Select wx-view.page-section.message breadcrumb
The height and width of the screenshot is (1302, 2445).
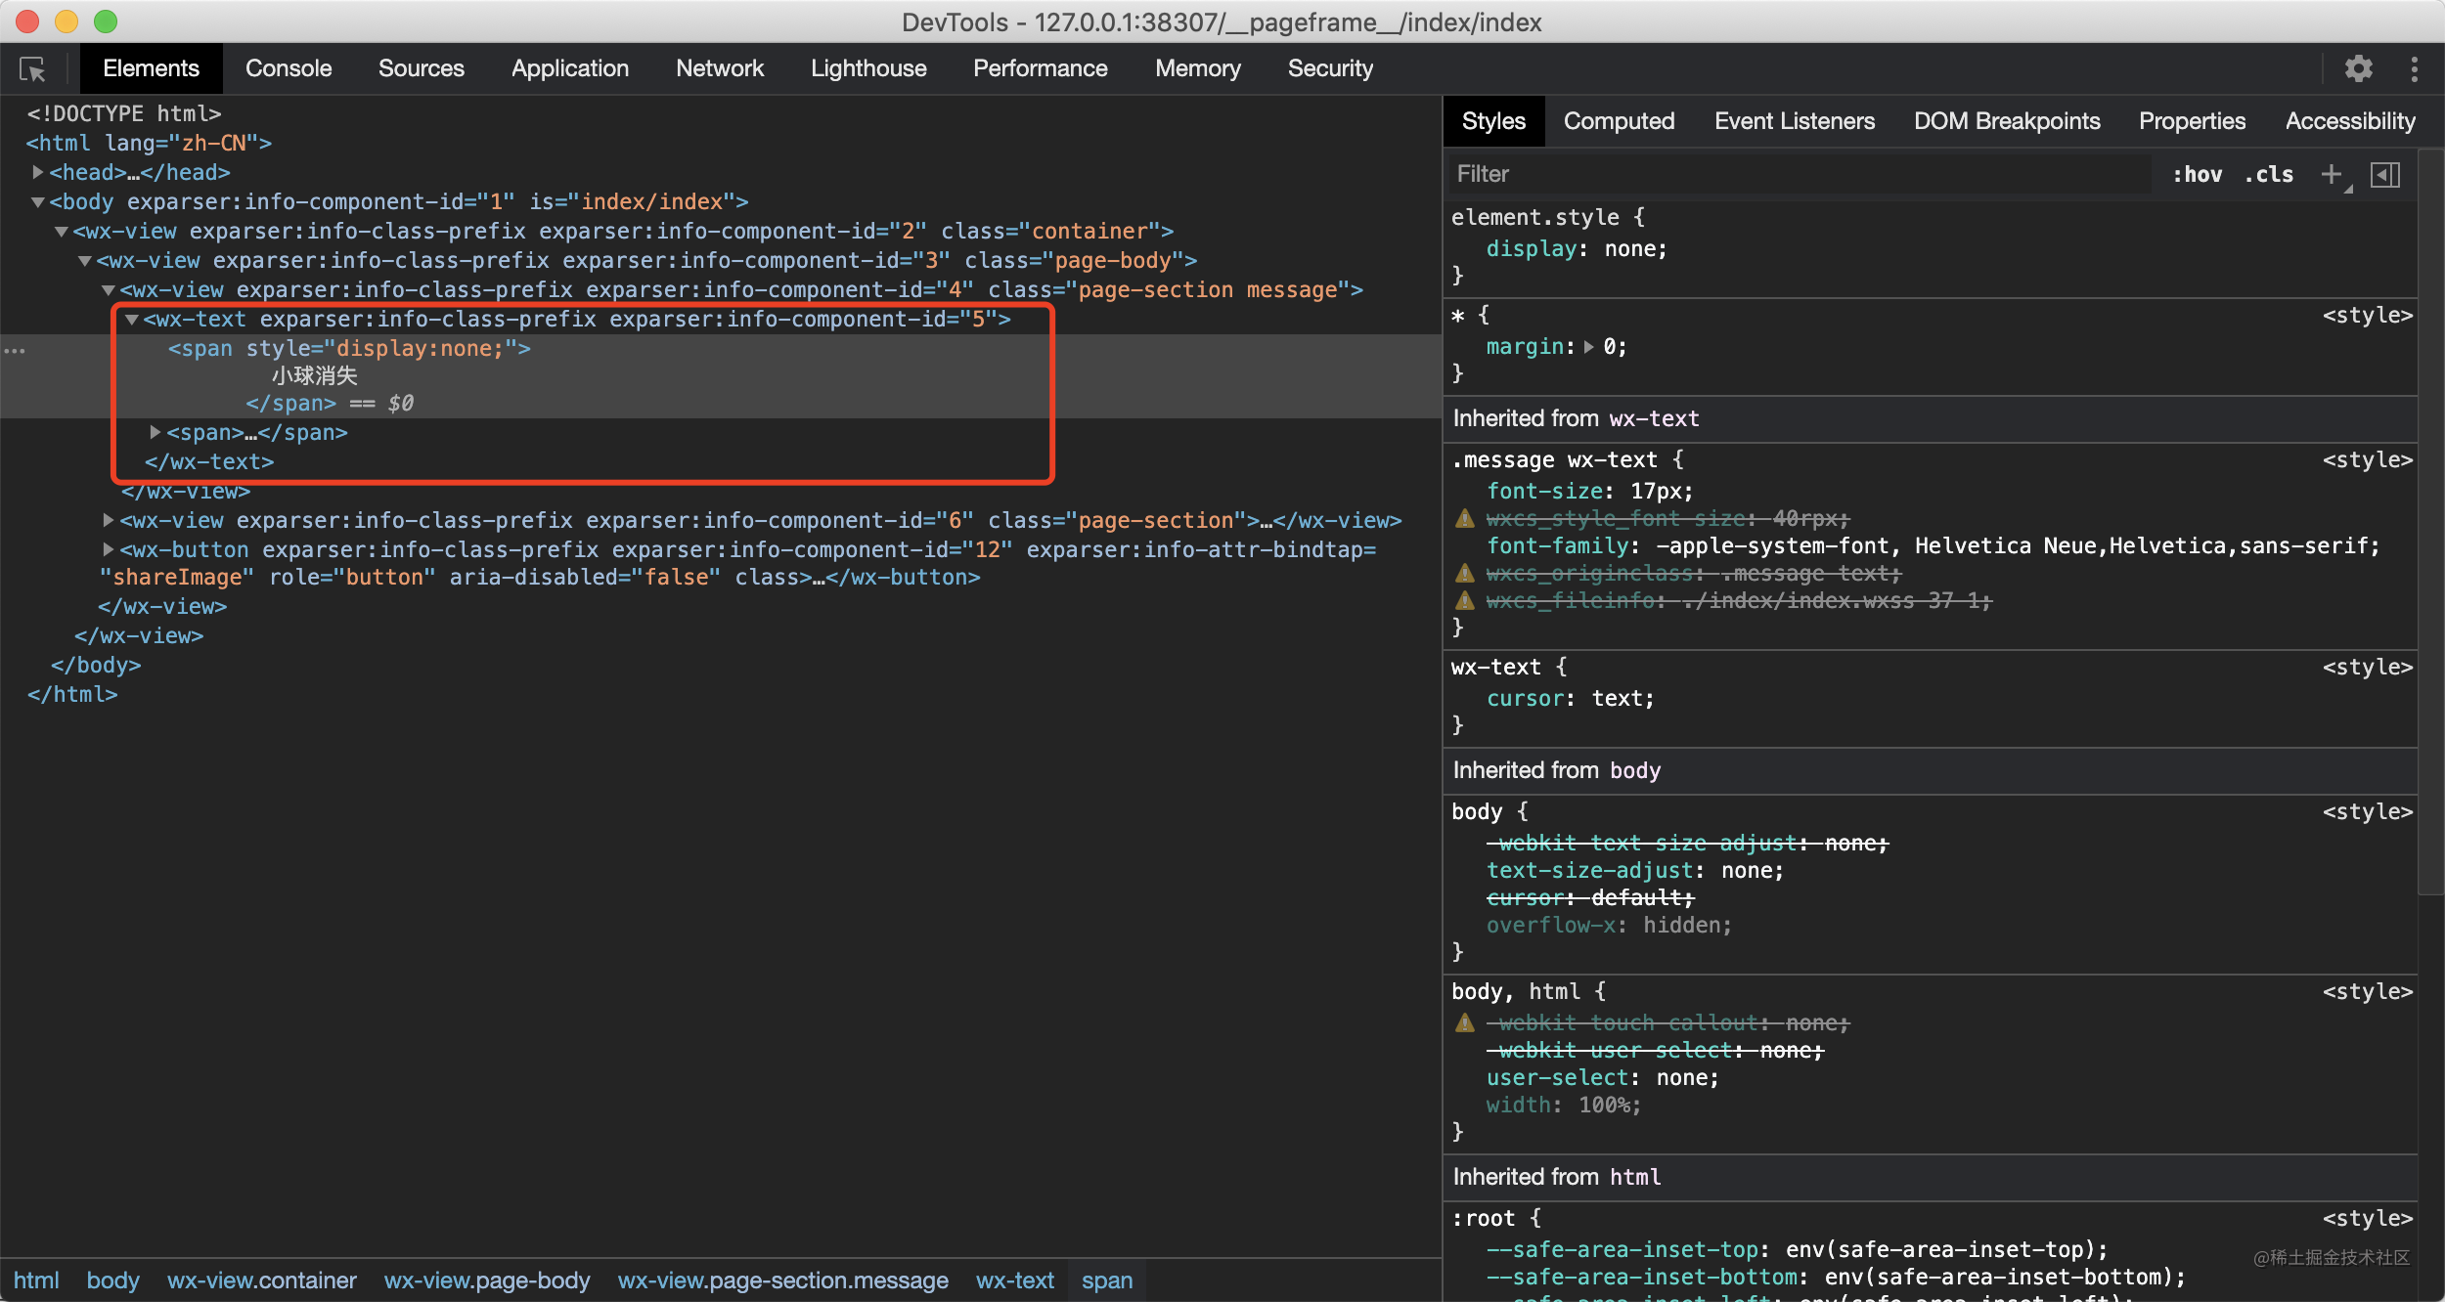(x=783, y=1280)
